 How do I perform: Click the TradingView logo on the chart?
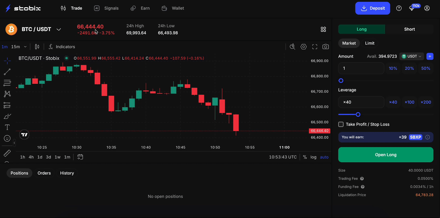pos(25,135)
